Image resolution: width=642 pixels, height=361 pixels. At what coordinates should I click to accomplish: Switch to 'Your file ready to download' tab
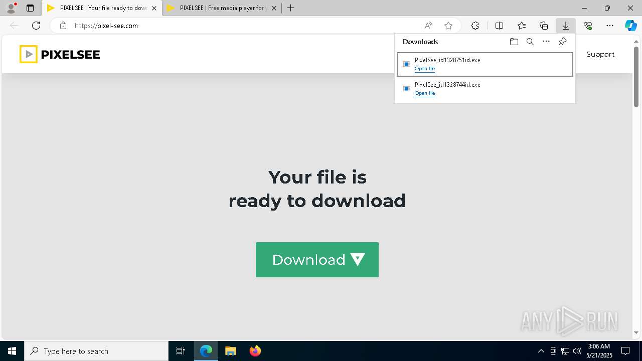point(102,8)
